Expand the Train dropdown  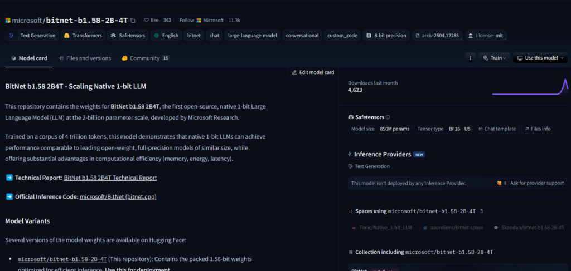tap(494, 58)
